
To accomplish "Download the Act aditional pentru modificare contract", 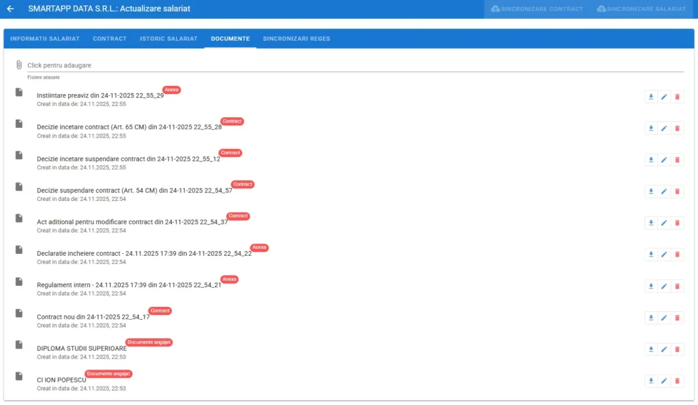I will pos(651,223).
